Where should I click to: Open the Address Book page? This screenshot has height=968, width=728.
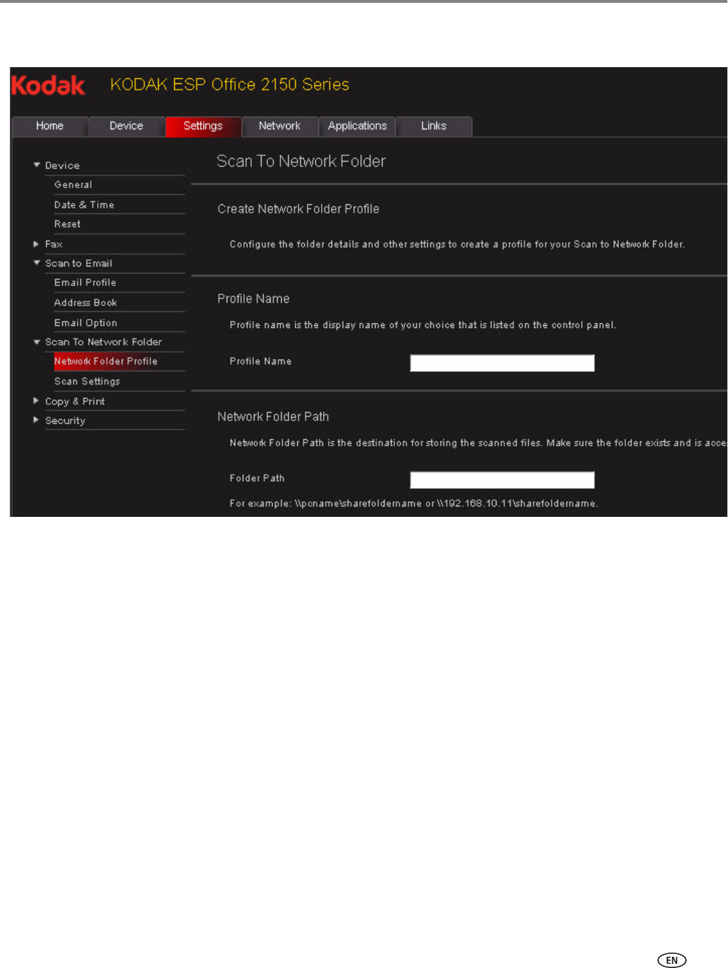coord(85,303)
